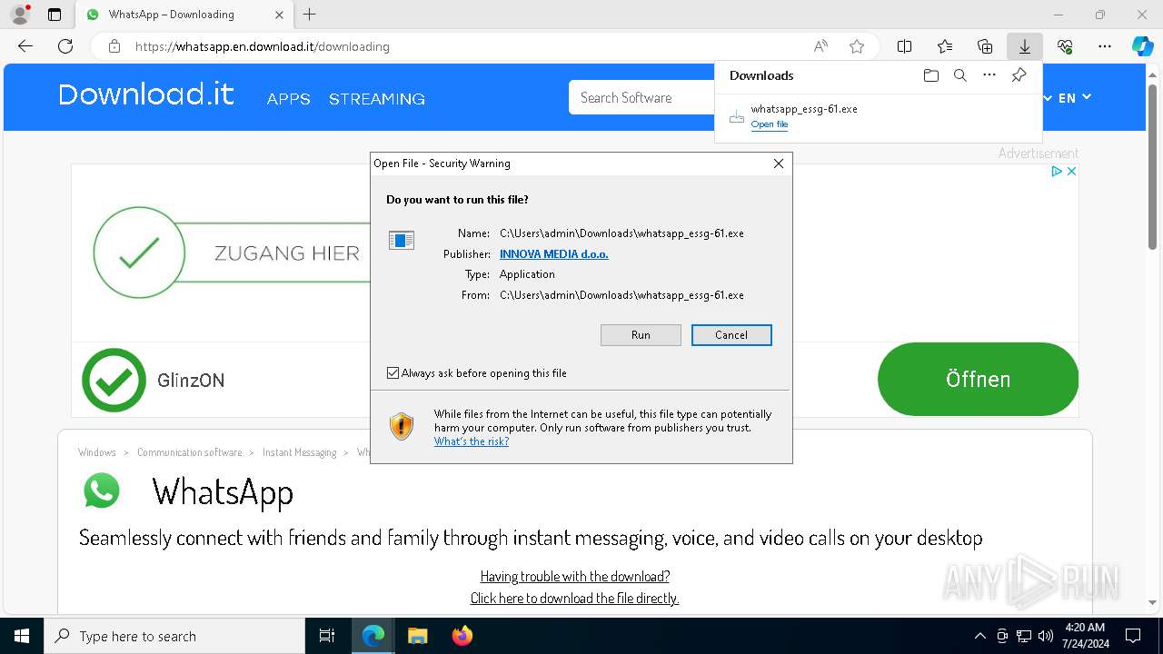Open the Windows breadcrumb link
The height and width of the screenshot is (654, 1163).
point(97,452)
